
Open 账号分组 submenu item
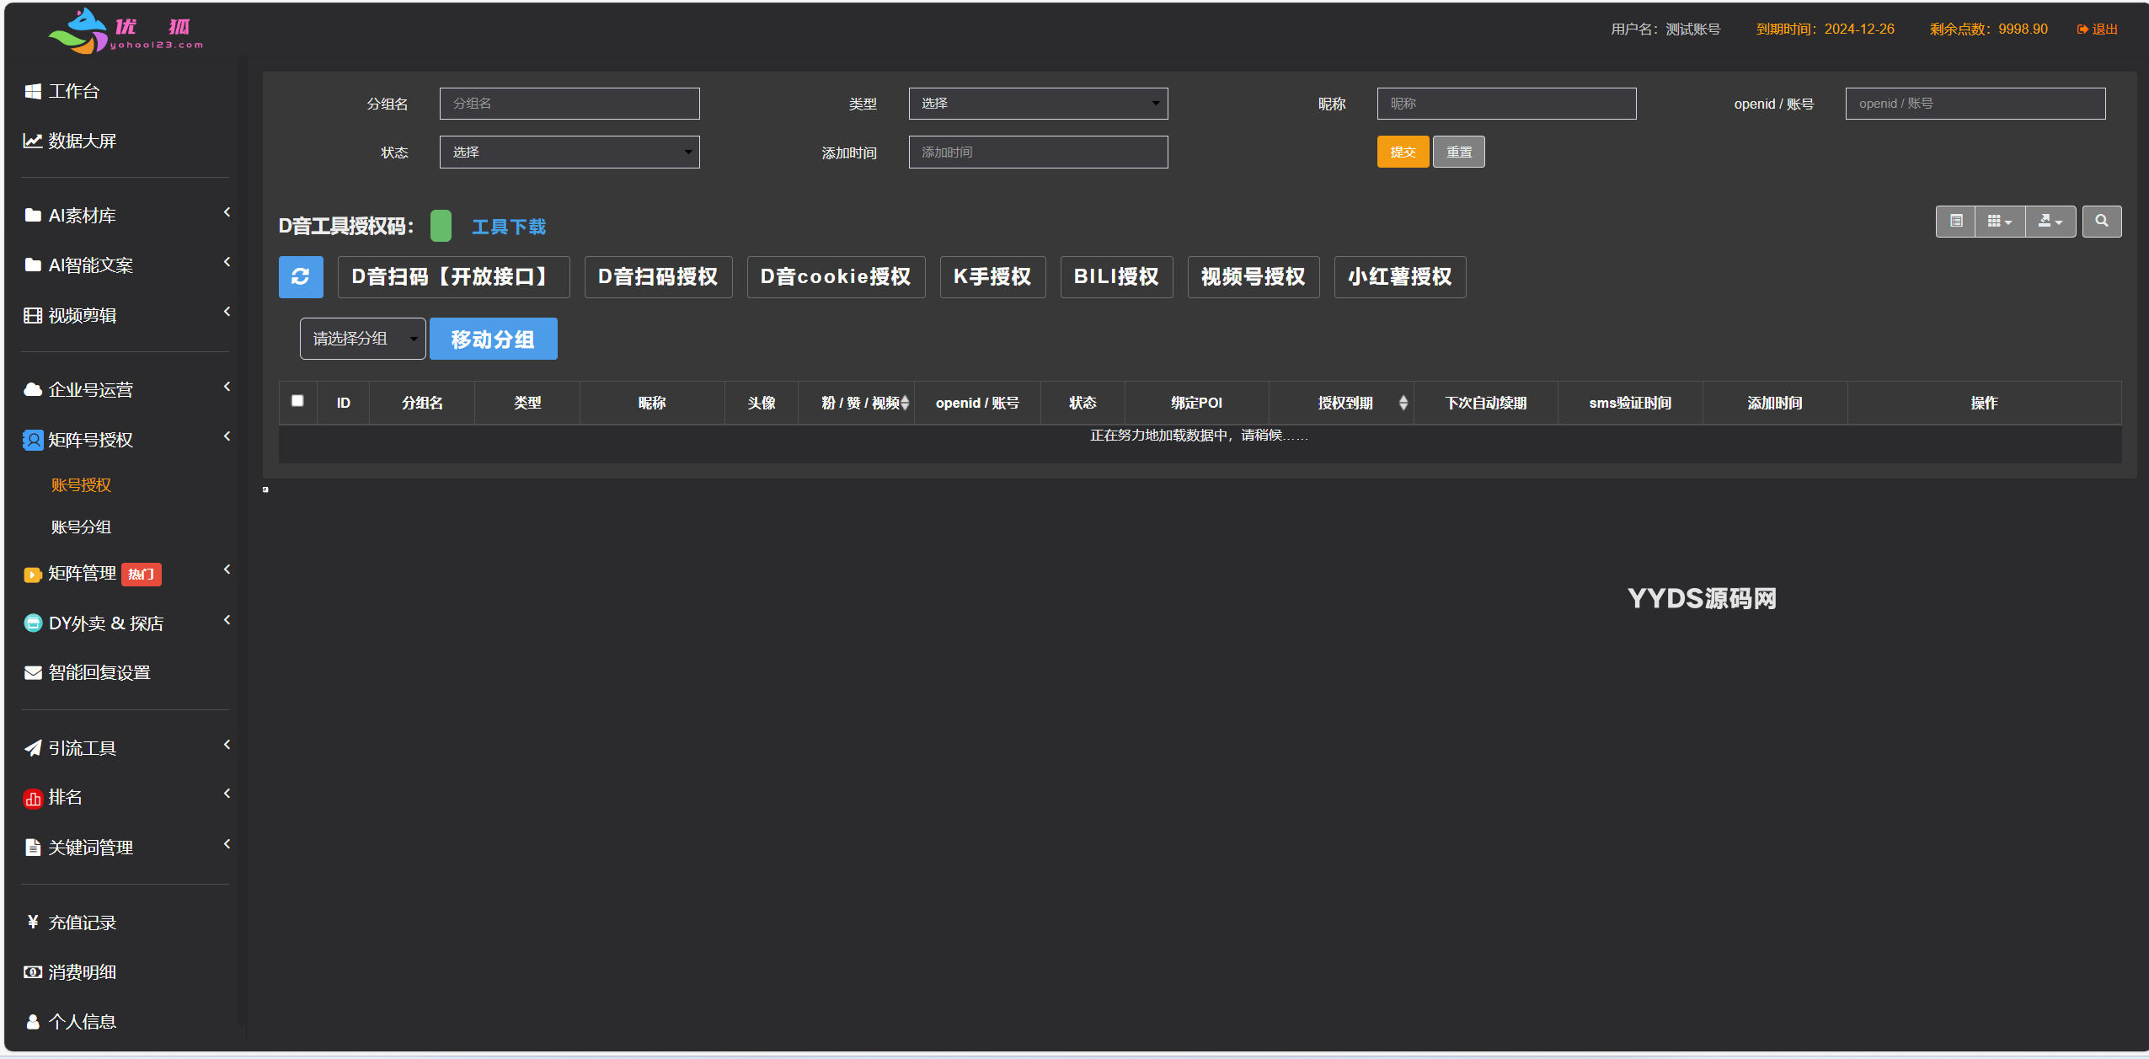[81, 527]
